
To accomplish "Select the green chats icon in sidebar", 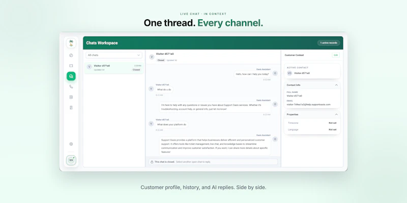I will tap(71, 76).
